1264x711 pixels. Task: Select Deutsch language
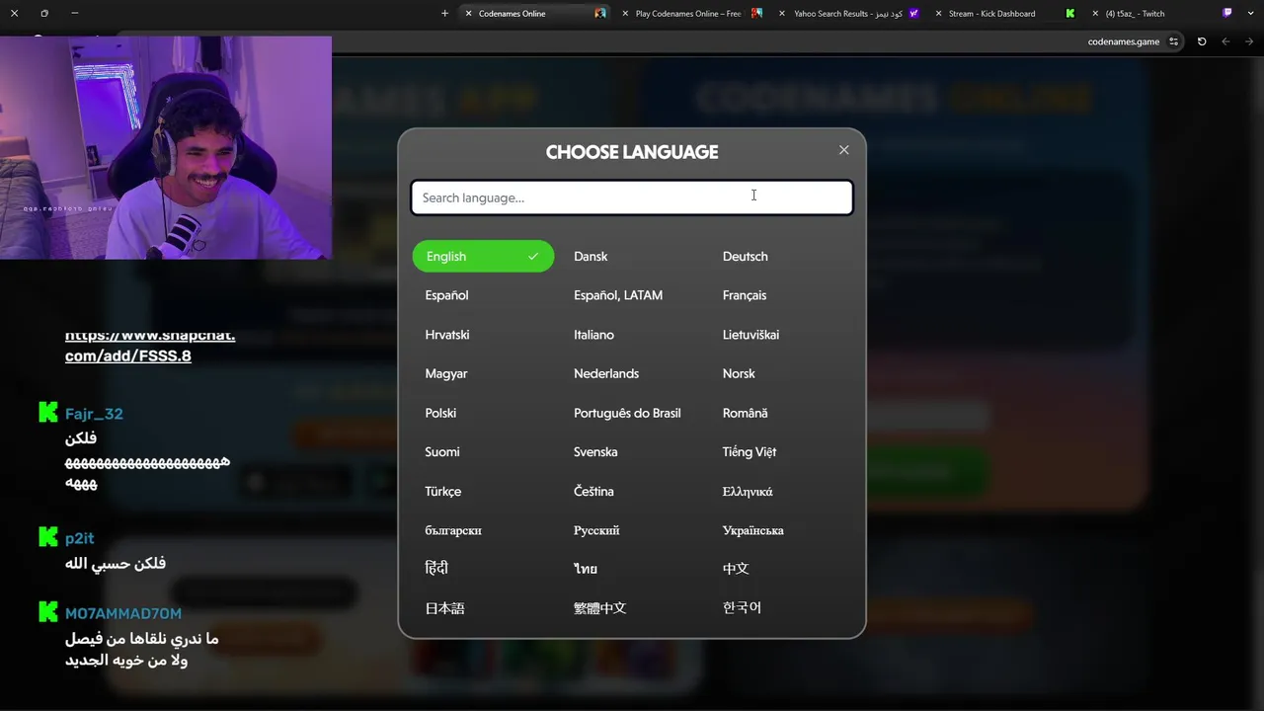745,257
